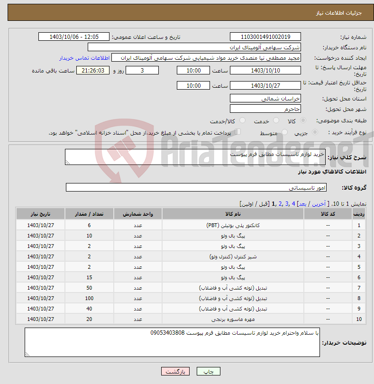The width and height of the screenshot is (374, 384).
Task: Click quantity 50 in row 7
Action: pyautogui.click(x=89, y=288)
